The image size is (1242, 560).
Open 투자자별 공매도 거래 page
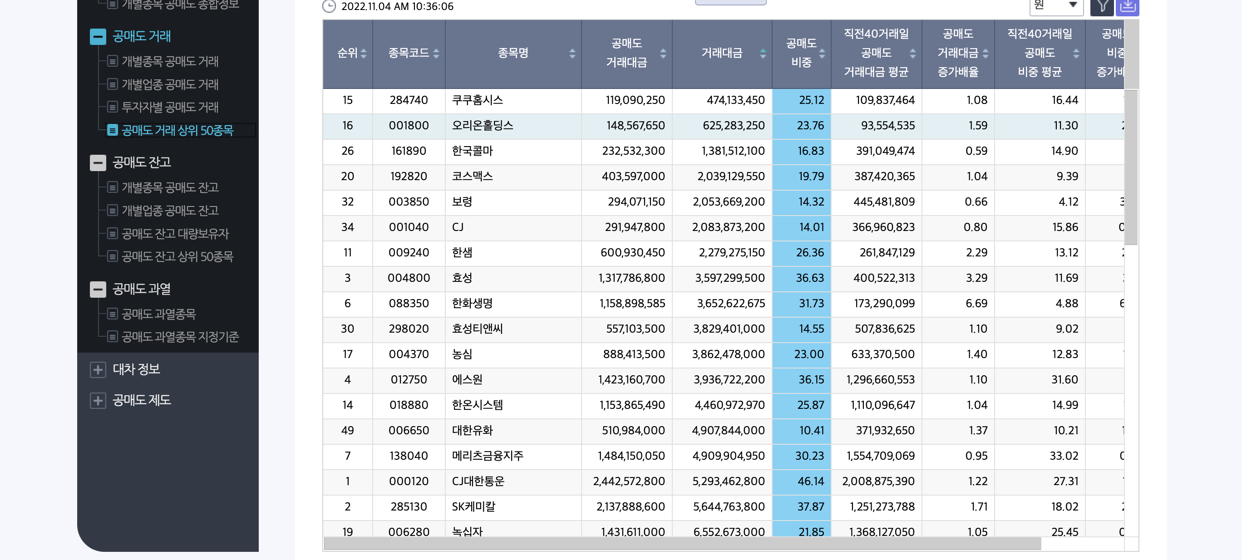pyautogui.click(x=170, y=107)
